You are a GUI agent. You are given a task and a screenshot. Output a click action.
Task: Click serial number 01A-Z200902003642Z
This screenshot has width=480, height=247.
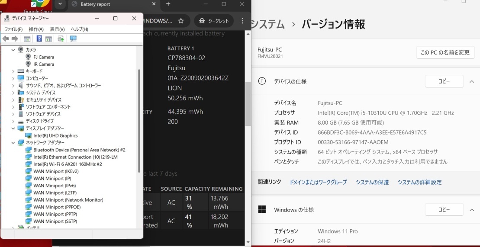(198, 78)
